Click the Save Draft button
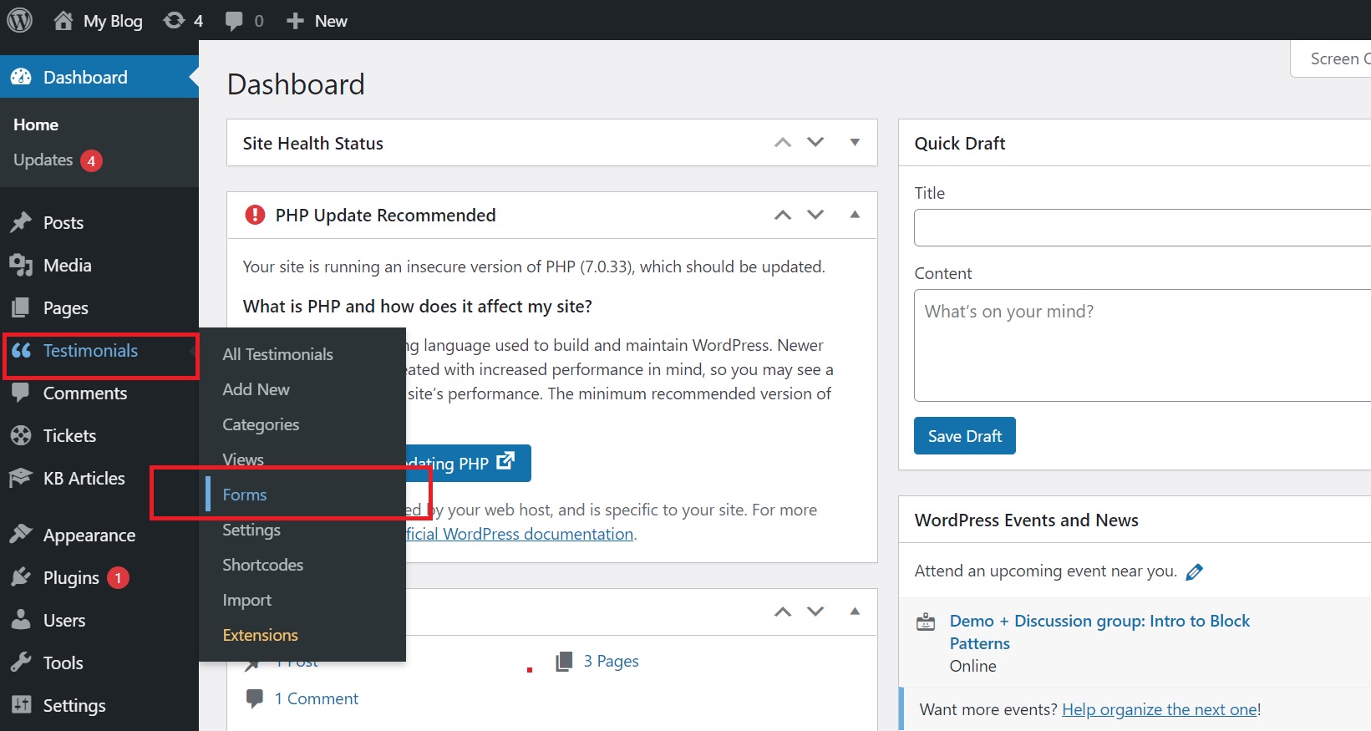This screenshot has height=731, width=1371. [x=965, y=435]
